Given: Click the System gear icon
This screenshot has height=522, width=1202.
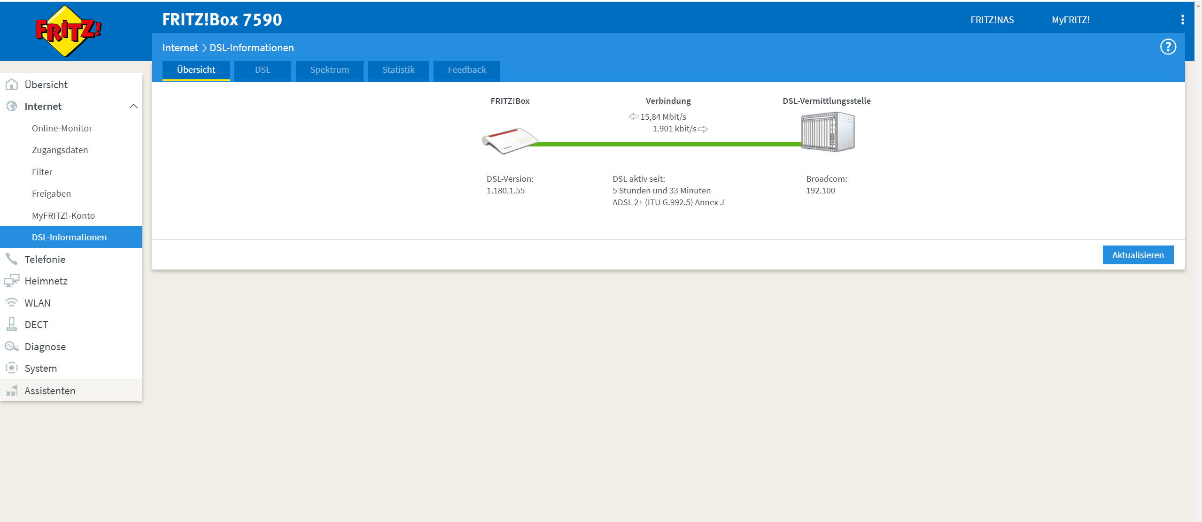Looking at the screenshot, I should [12, 368].
